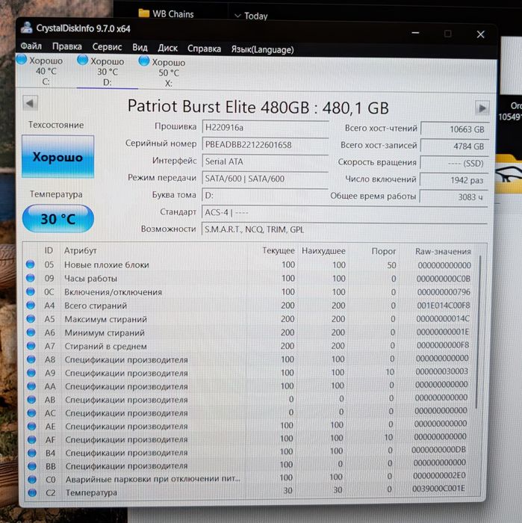Click status icon of 05 Новые плохие блоки
522x523 pixels.
[x=31, y=264]
